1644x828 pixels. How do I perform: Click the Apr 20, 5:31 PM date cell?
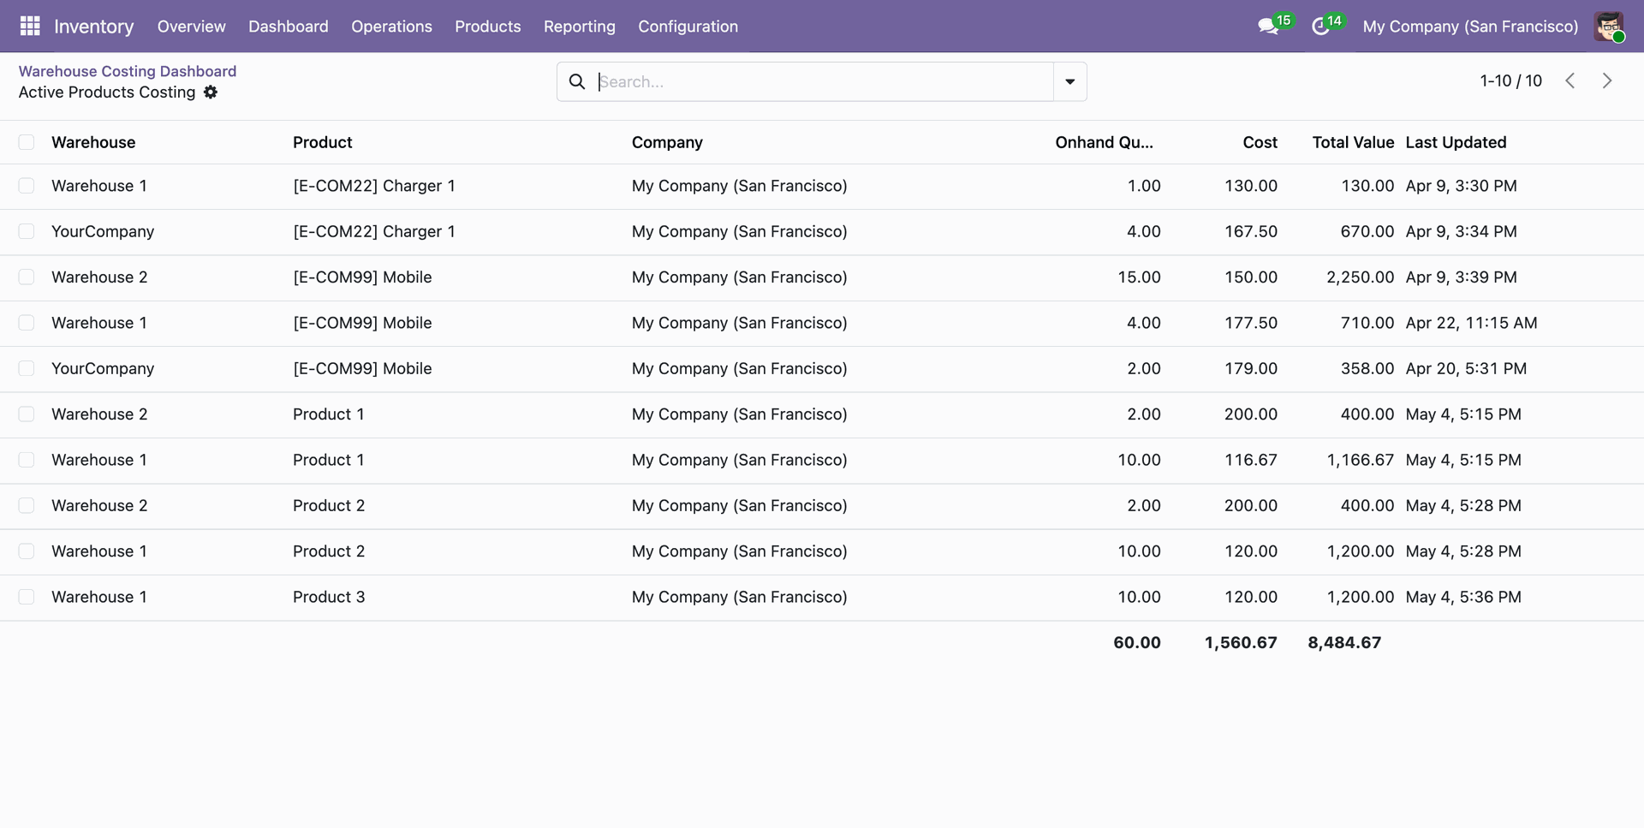(1466, 368)
